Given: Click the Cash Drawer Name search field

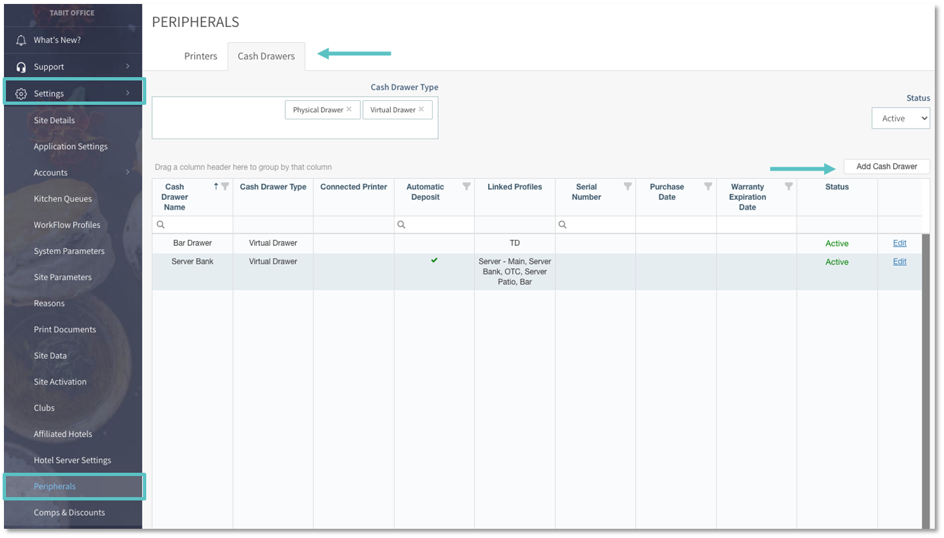Looking at the screenshot, I should point(196,225).
